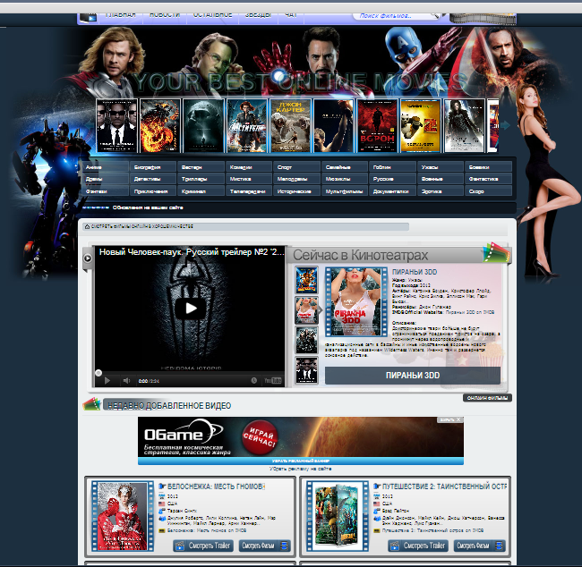Close the OGame advertisement banner

[450, 419]
